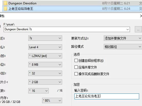This screenshot has width=142, height=106.
Task: Click the 上老王论坛当老王 folder icon
Action: pyautogui.click(x=6, y=9)
